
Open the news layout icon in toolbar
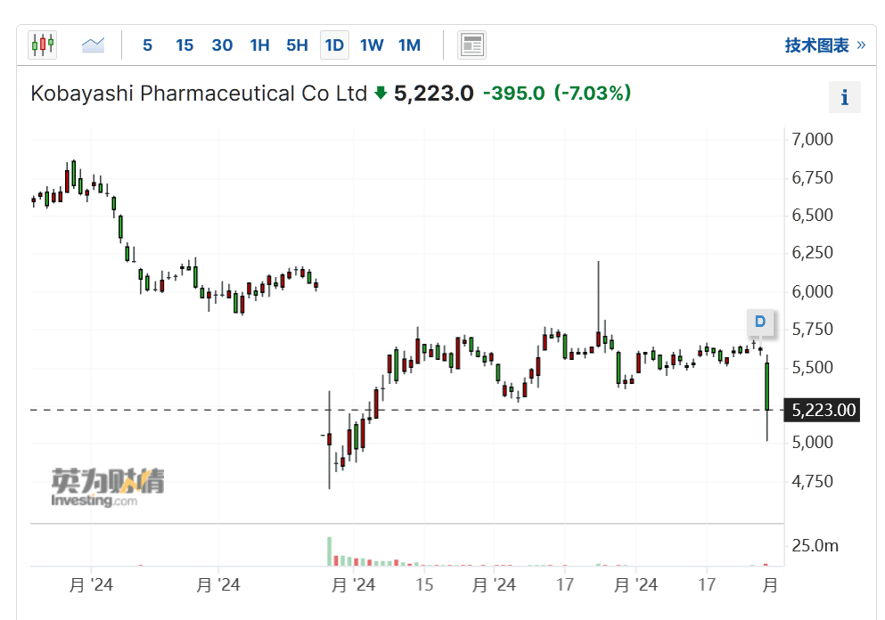pos(471,45)
